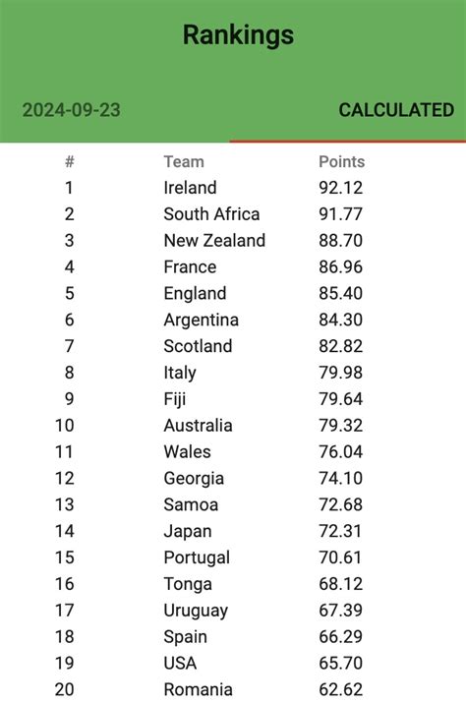Select the Ireland team row
The height and width of the screenshot is (703, 466).
[233, 188]
